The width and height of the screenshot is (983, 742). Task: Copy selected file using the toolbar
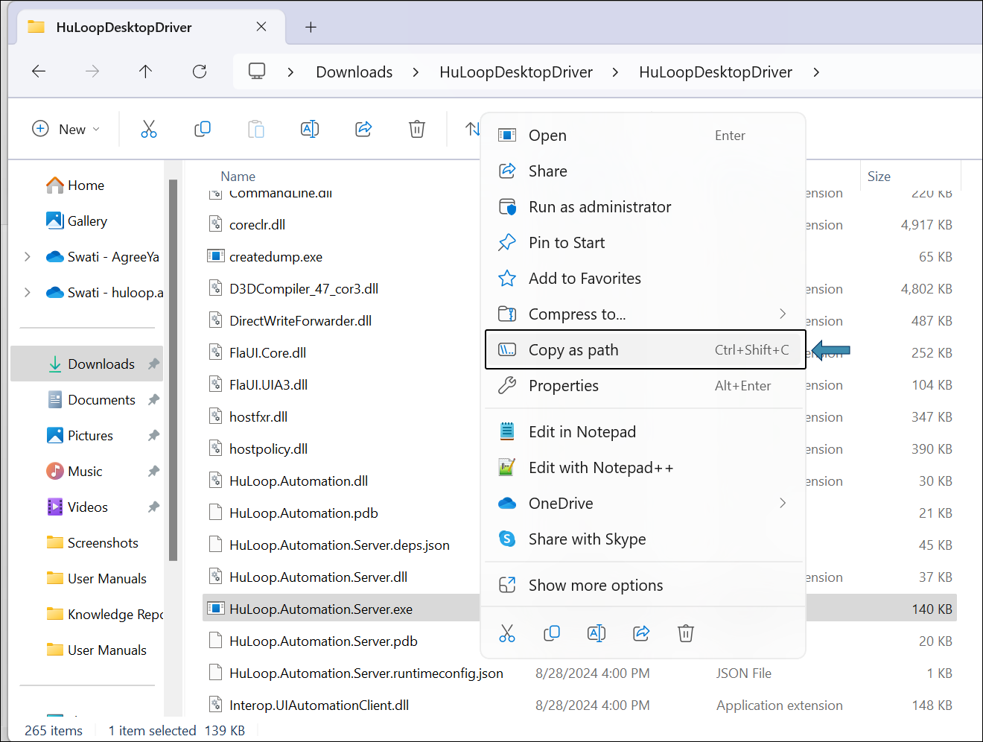click(203, 129)
